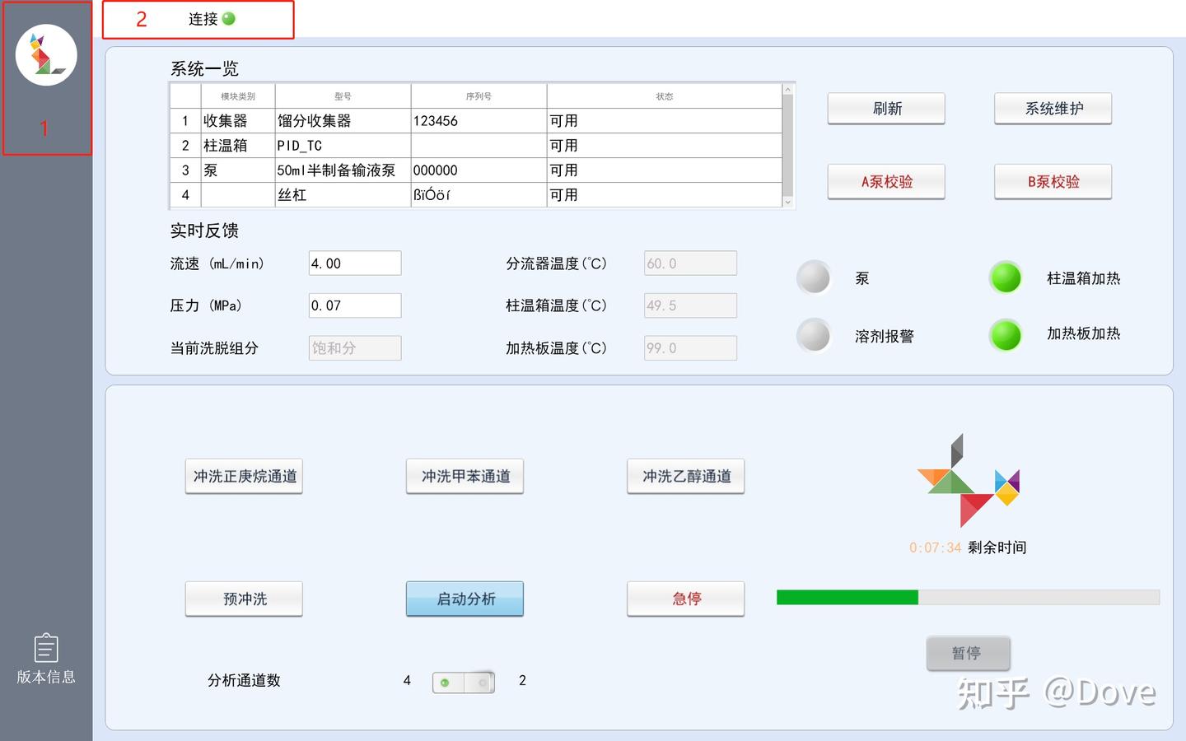Toggle the 溶剂报警 solvent alarm indicator
The image size is (1186, 741).
(814, 336)
